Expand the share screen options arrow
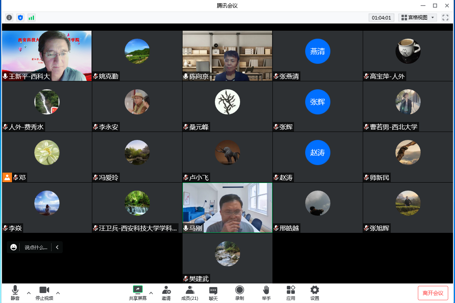The width and height of the screenshot is (455, 303). 151,293
